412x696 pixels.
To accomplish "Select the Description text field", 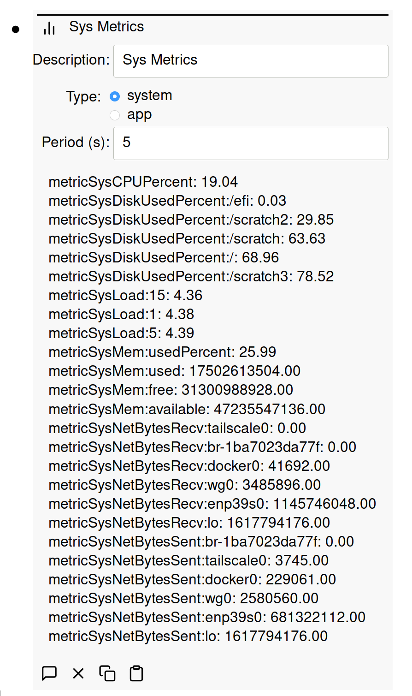I will (251, 61).
